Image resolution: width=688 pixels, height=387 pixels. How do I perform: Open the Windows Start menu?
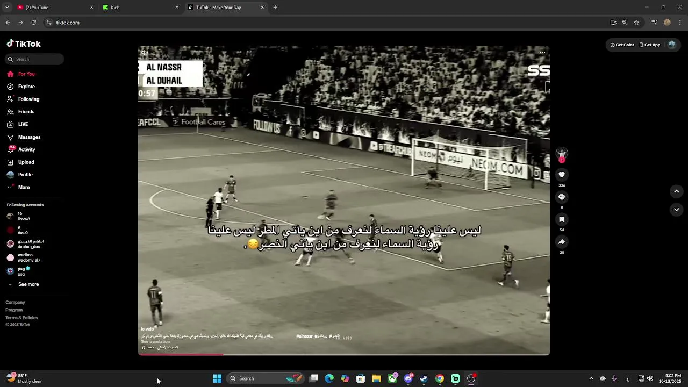coord(217,378)
